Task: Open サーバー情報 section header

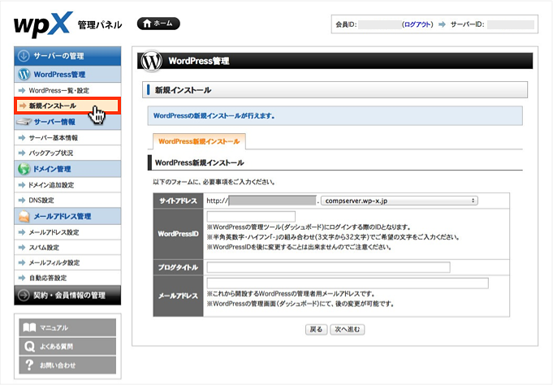Action: click(67, 122)
